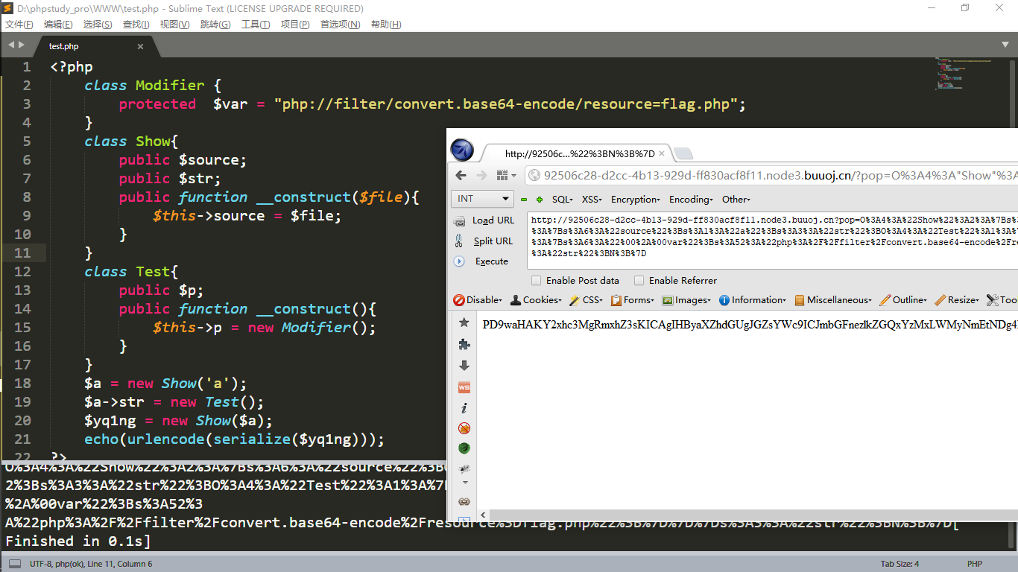This screenshot has width=1018, height=572.
Task: Click the HackBar green plus icon
Action: coord(540,199)
